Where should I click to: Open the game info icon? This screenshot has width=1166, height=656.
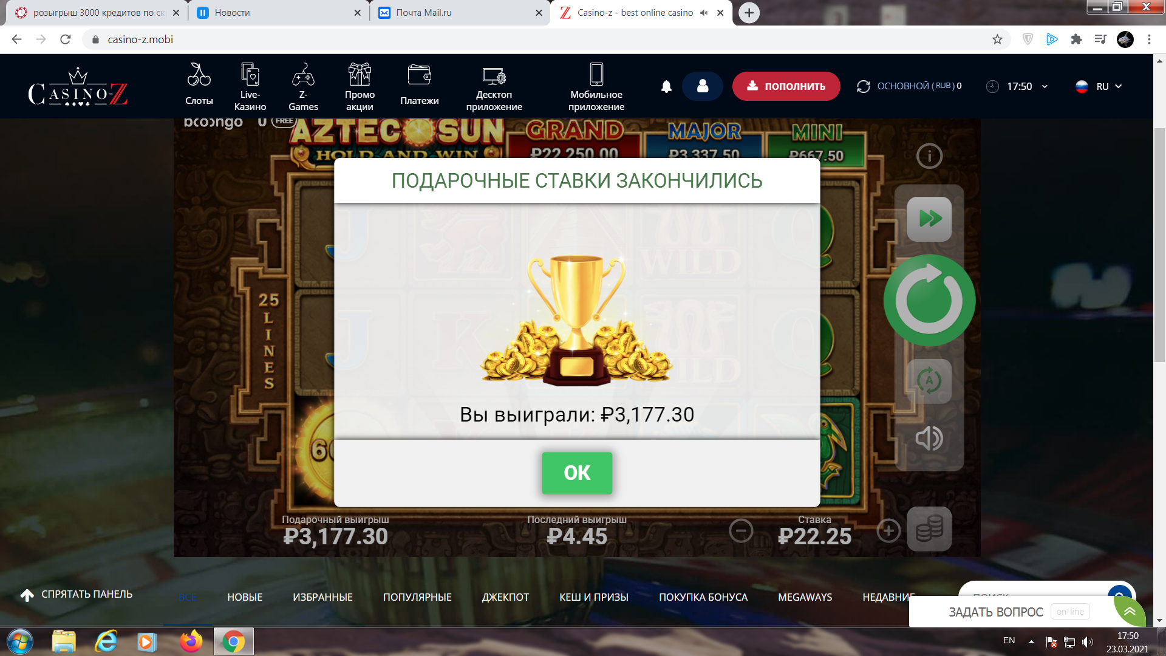click(929, 156)
